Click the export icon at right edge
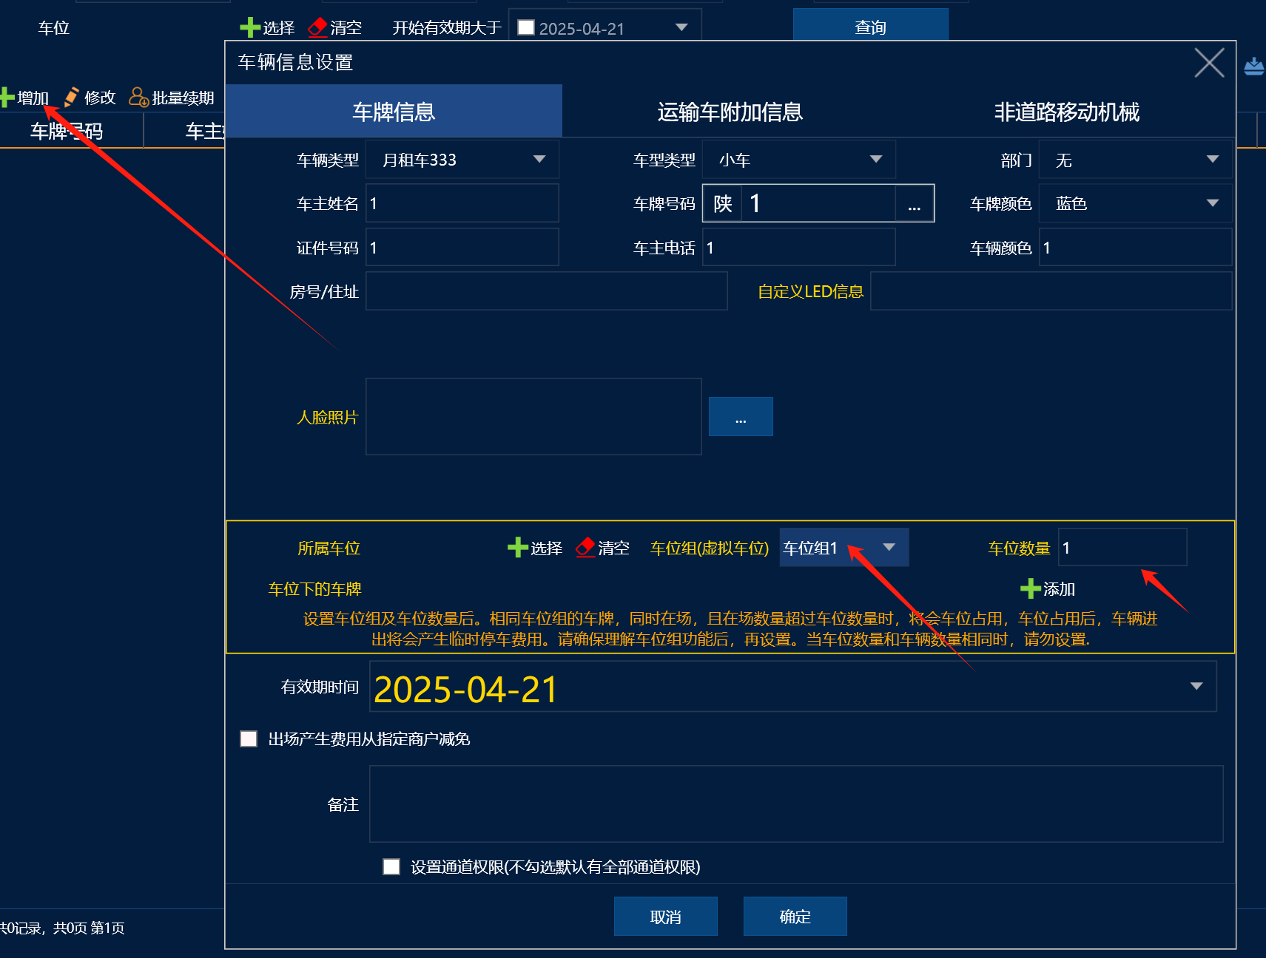1266x958 pixels. [x=1253, y=66]
